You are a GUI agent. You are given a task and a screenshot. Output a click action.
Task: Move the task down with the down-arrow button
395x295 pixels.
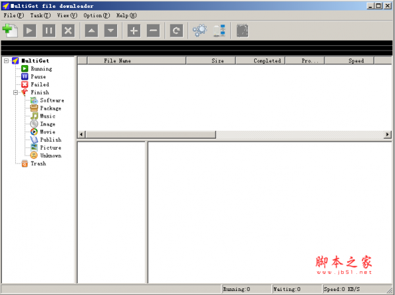[111, 31]
